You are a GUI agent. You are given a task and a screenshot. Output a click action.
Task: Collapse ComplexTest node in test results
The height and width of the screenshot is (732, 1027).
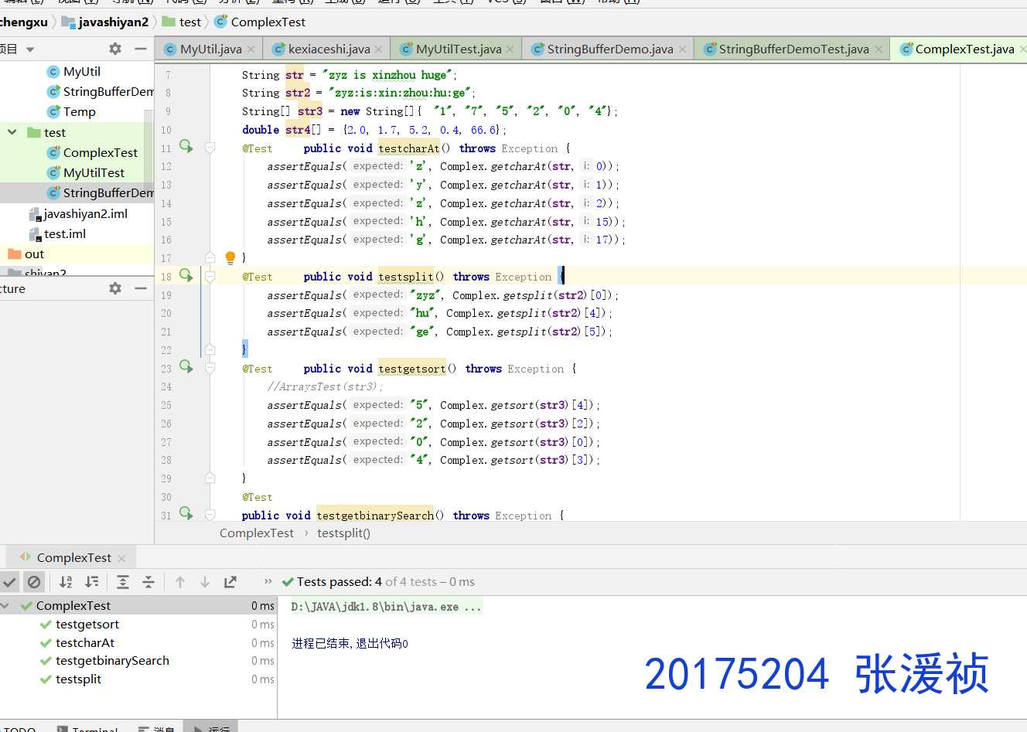(x=5, y=606)
